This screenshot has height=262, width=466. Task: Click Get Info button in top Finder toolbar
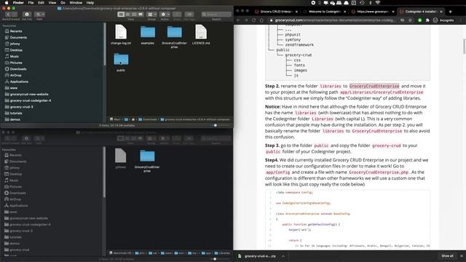27,15
